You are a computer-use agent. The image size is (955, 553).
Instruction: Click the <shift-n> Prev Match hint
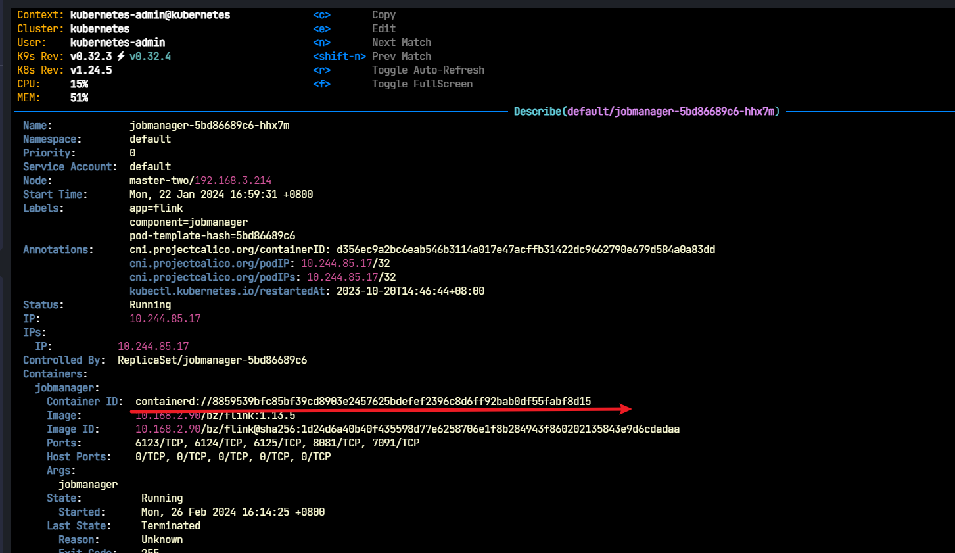[372, 56]
